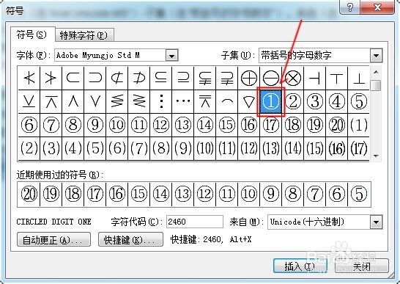Choose ⑮ from recently used symbols row
Screen dimensions: 400x284
point(138,194)
